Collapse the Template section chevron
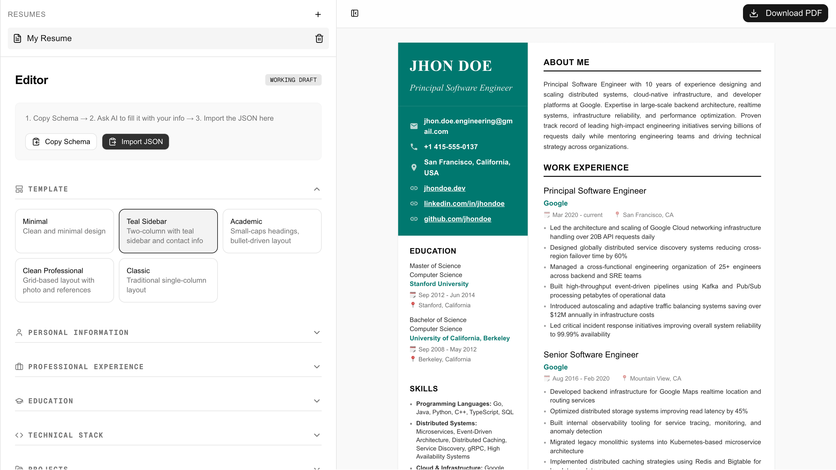Viewport: 836px width, 470px height. click(317, 189)
